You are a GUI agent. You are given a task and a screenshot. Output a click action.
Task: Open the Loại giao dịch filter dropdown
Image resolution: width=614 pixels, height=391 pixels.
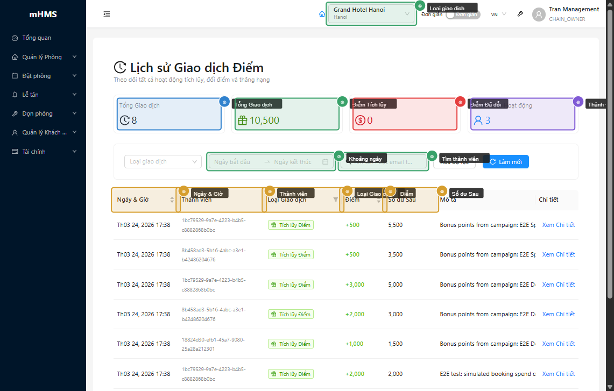pyautogui.click(x=163, y=161)
